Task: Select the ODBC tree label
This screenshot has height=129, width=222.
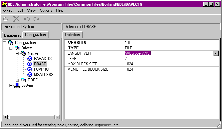Action: point(33,80)
